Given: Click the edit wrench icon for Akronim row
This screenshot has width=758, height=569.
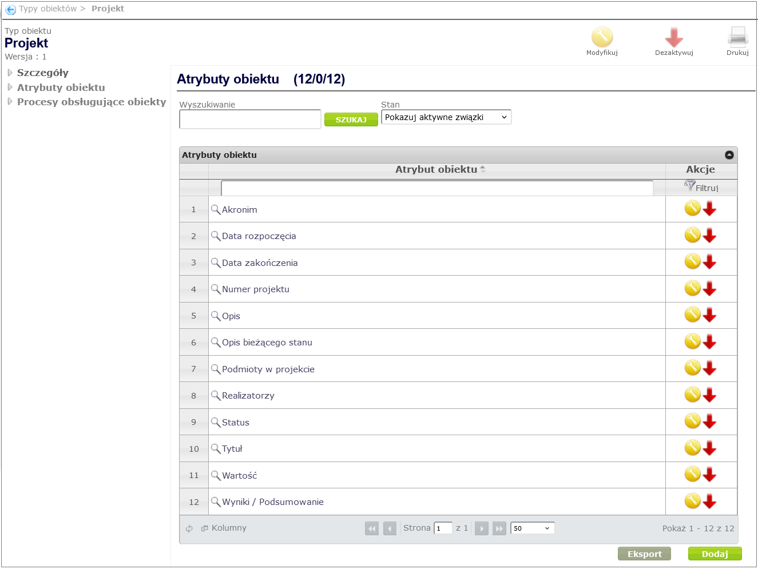Looking at the screenshot, I should pyautogui.click(x=692, y=209).
